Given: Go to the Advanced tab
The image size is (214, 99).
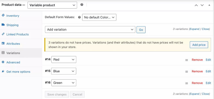Looking at the screenshot, I should click(x=21, y=62).
